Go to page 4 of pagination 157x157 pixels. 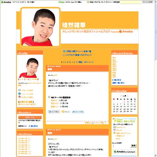click(x=73, y=62)
